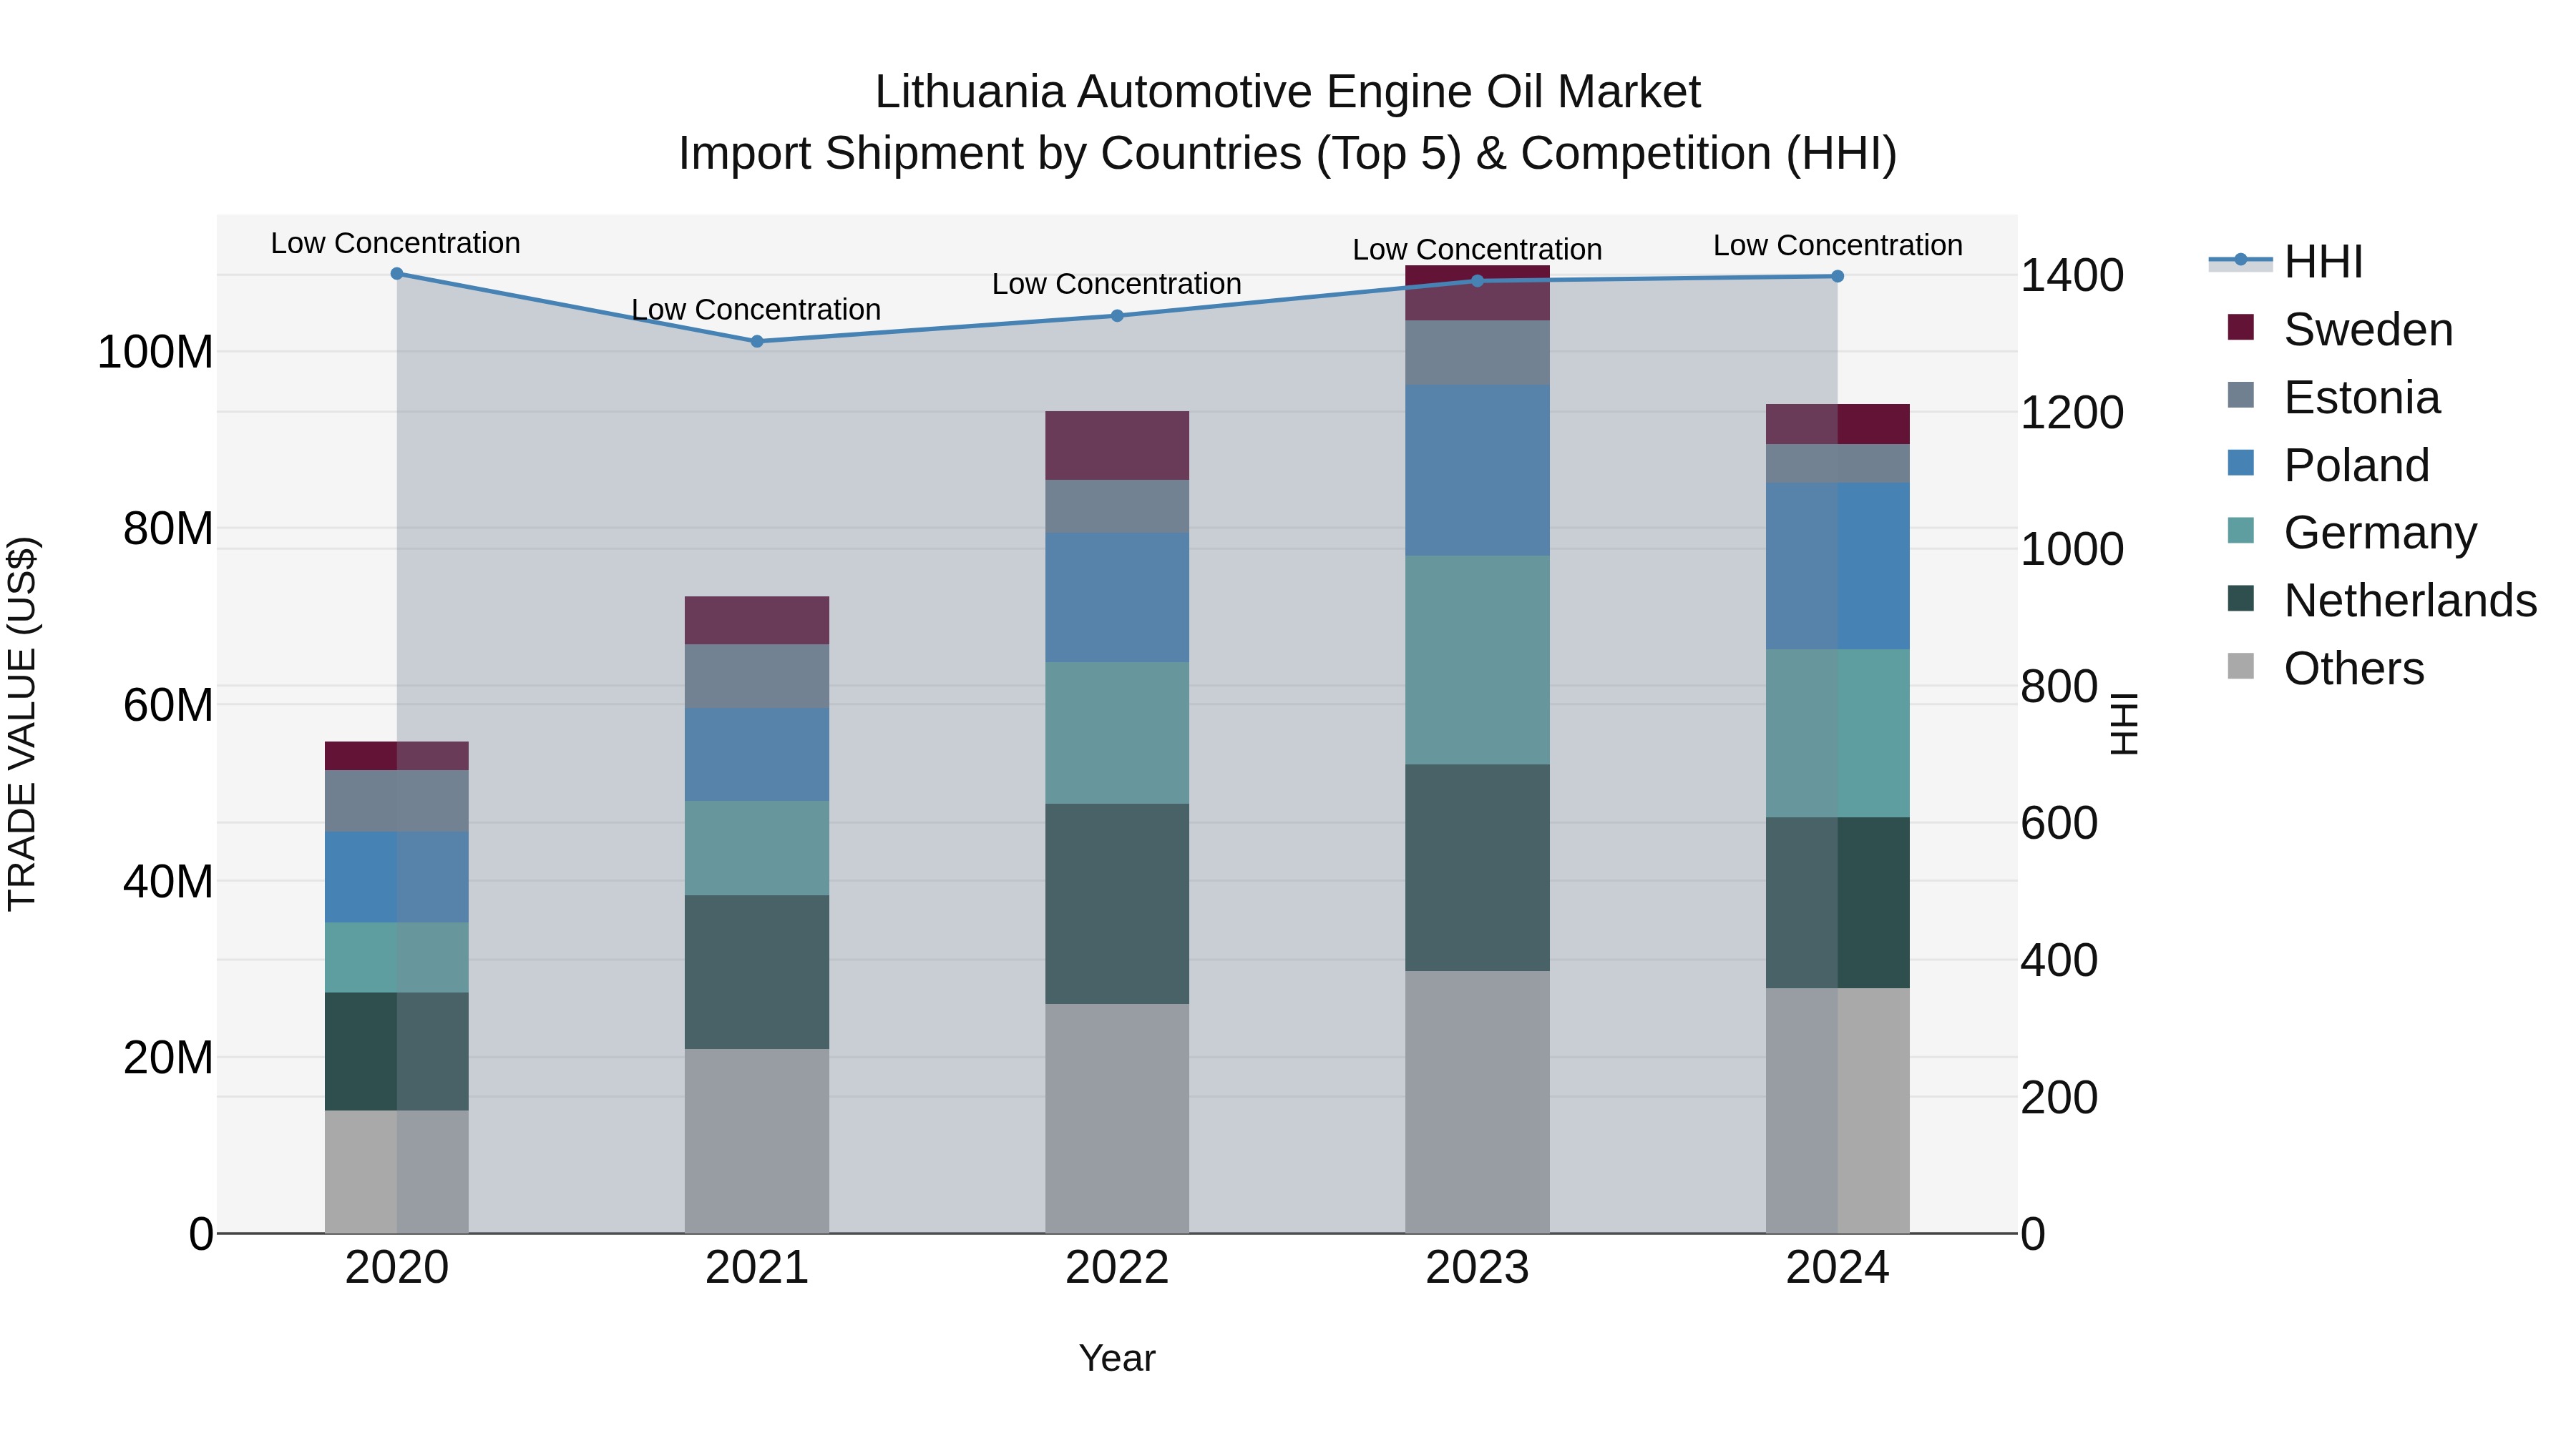Click the HHI line marker legend icon

pos(2240,261)
